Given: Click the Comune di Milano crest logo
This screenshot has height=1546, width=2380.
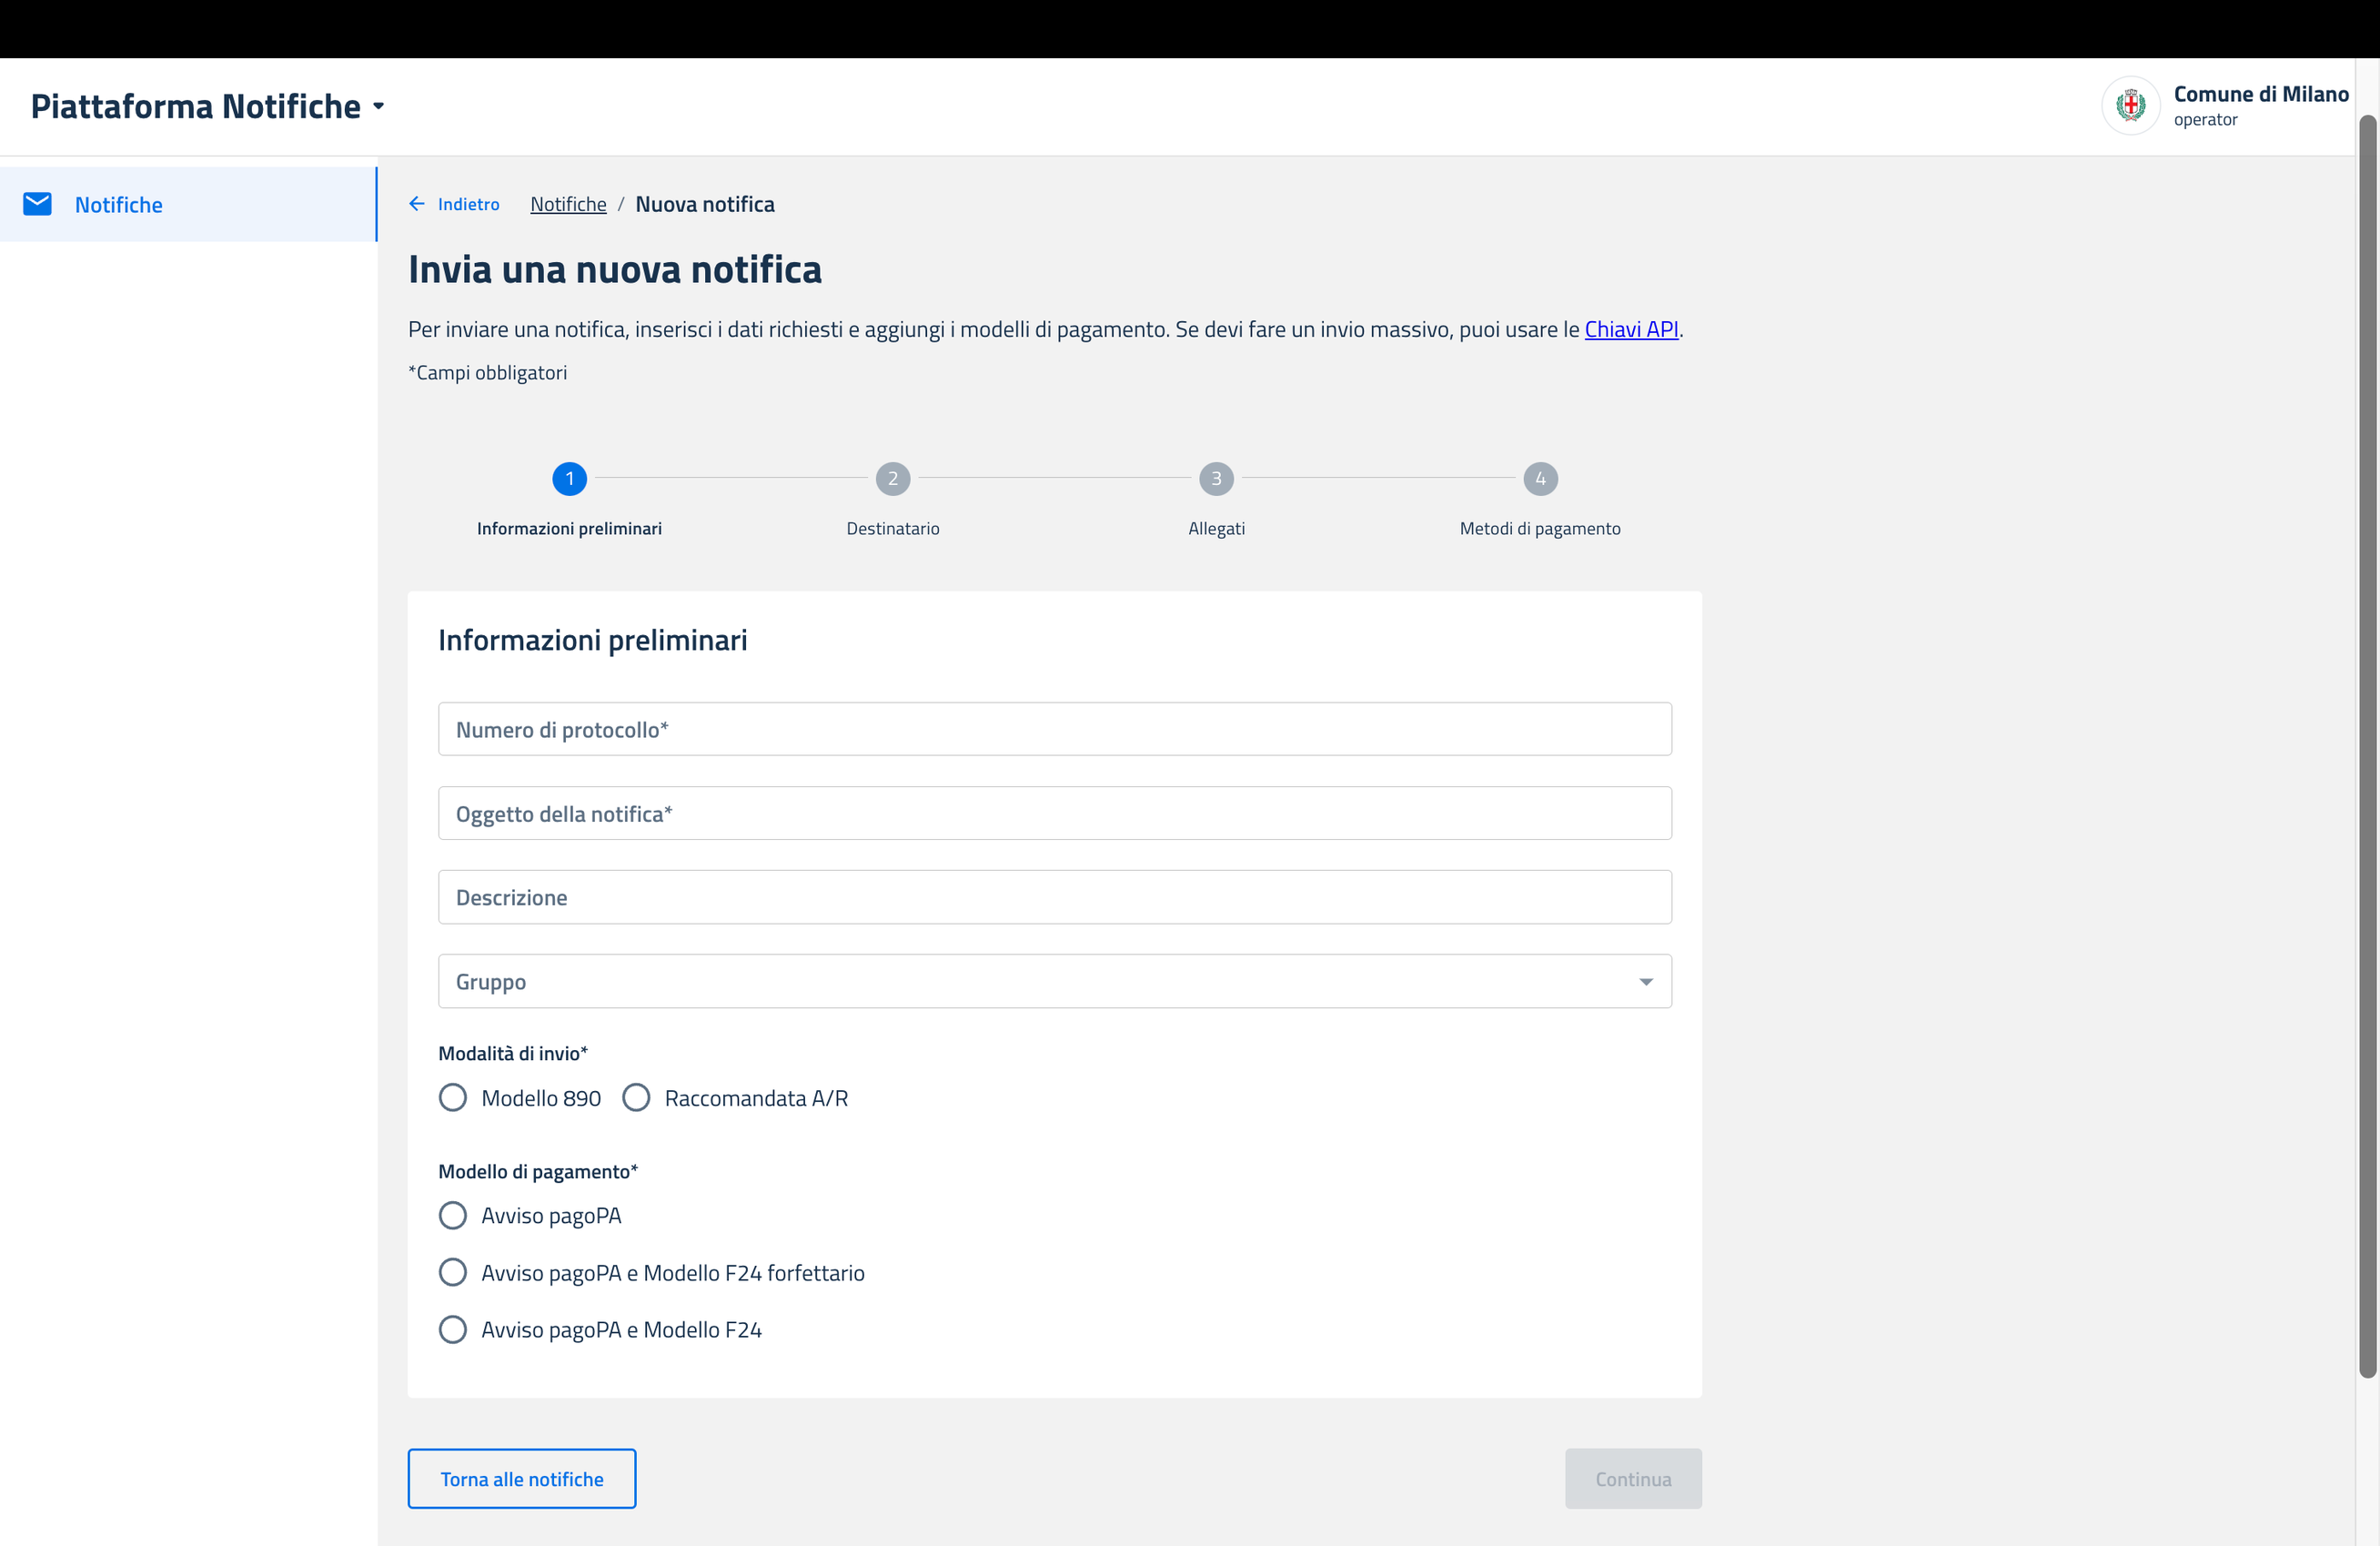Looking at the screenshot, I should pyautogui.click(x=2130, y=105).
